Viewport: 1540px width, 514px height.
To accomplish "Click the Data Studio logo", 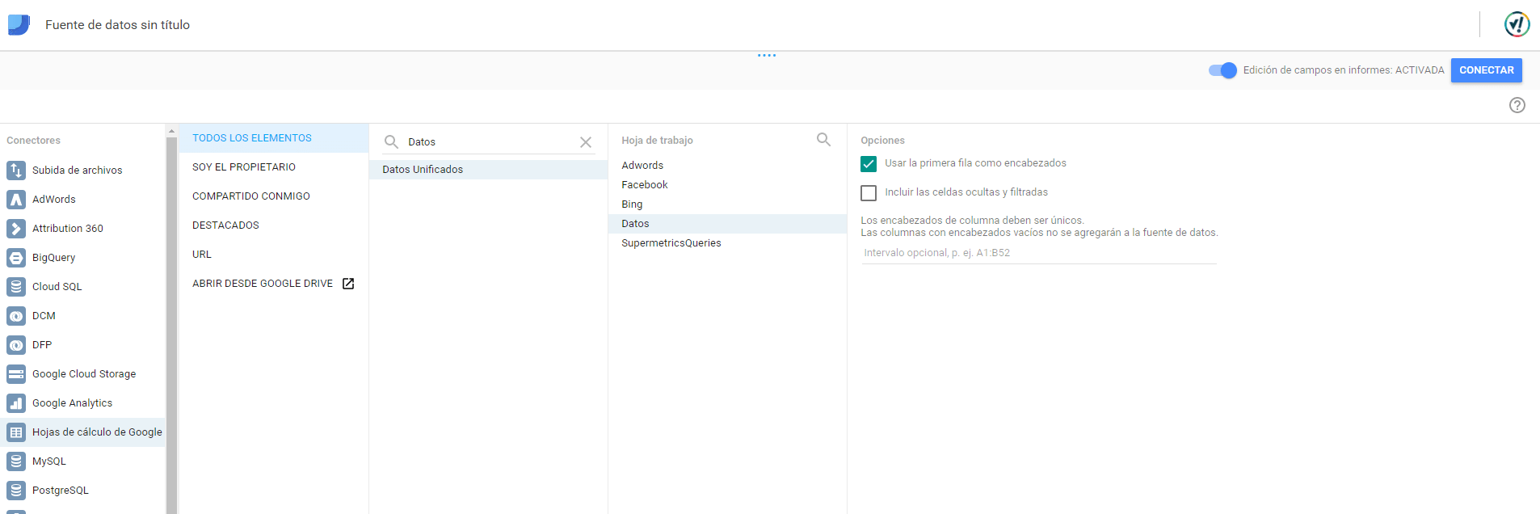I will tap(19, 25).
